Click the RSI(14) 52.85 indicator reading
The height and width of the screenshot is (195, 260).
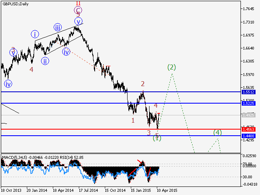tap(71, 158)
